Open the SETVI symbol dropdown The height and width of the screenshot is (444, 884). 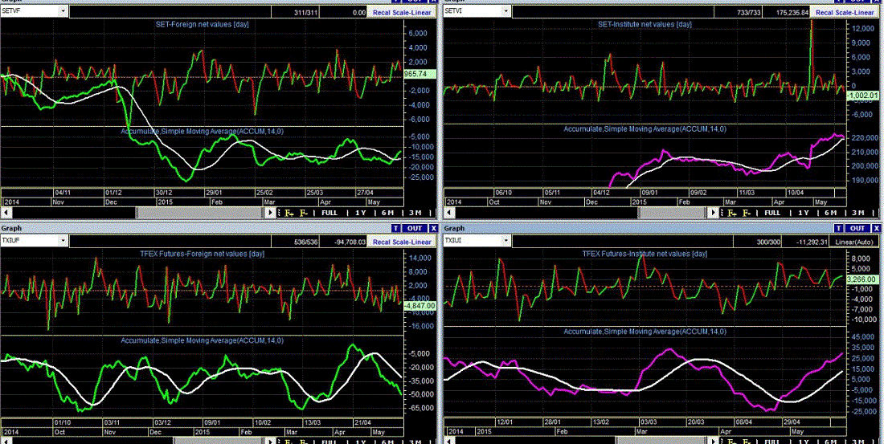pos(505,10)
